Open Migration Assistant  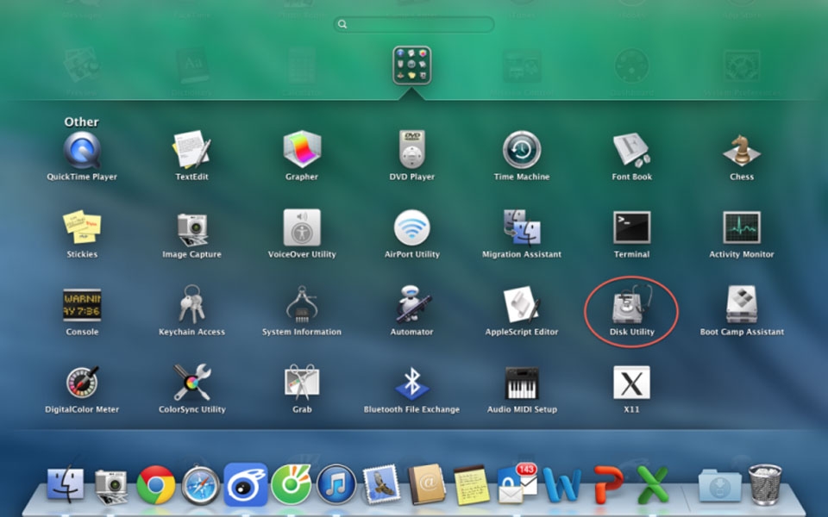(x=522, y=227)
